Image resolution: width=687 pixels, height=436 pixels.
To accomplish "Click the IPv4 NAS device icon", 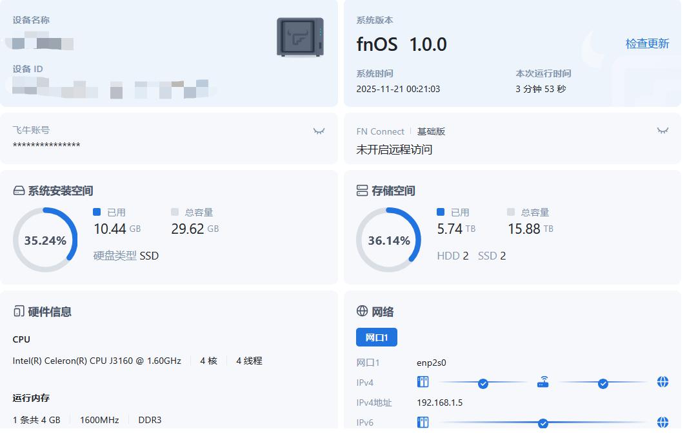I will [x=423, y=383].
